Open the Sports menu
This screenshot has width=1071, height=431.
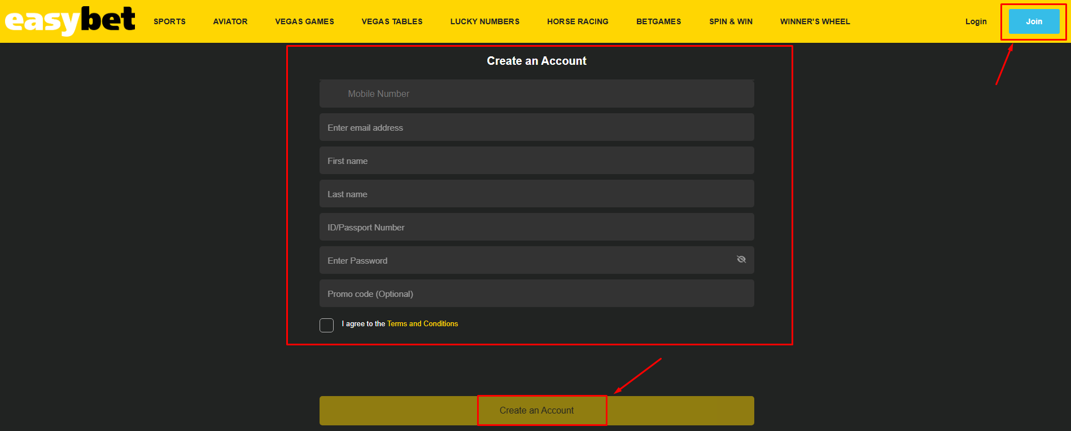click(169, 21)
